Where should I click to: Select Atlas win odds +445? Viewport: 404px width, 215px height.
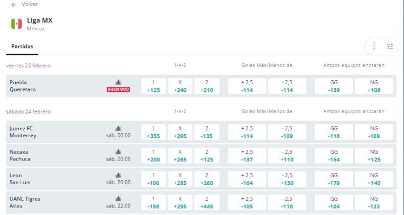(207, 203)
